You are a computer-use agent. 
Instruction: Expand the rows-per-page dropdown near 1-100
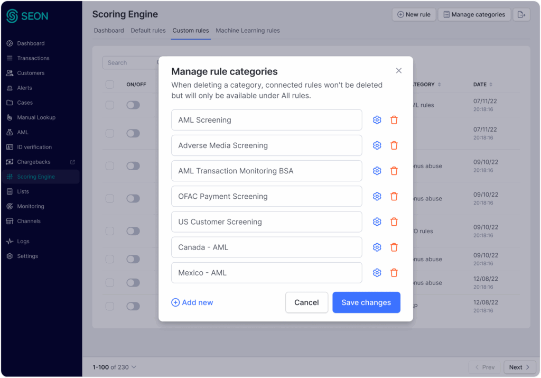click(x=134, y=367)
